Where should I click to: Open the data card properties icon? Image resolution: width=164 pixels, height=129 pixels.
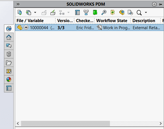click(77, 12)
